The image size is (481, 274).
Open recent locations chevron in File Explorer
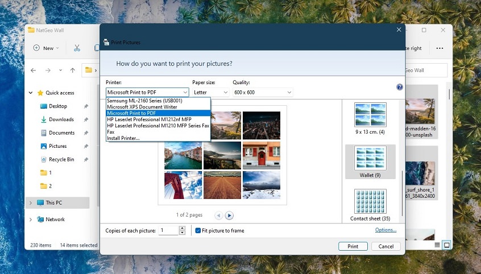(60, 70)
